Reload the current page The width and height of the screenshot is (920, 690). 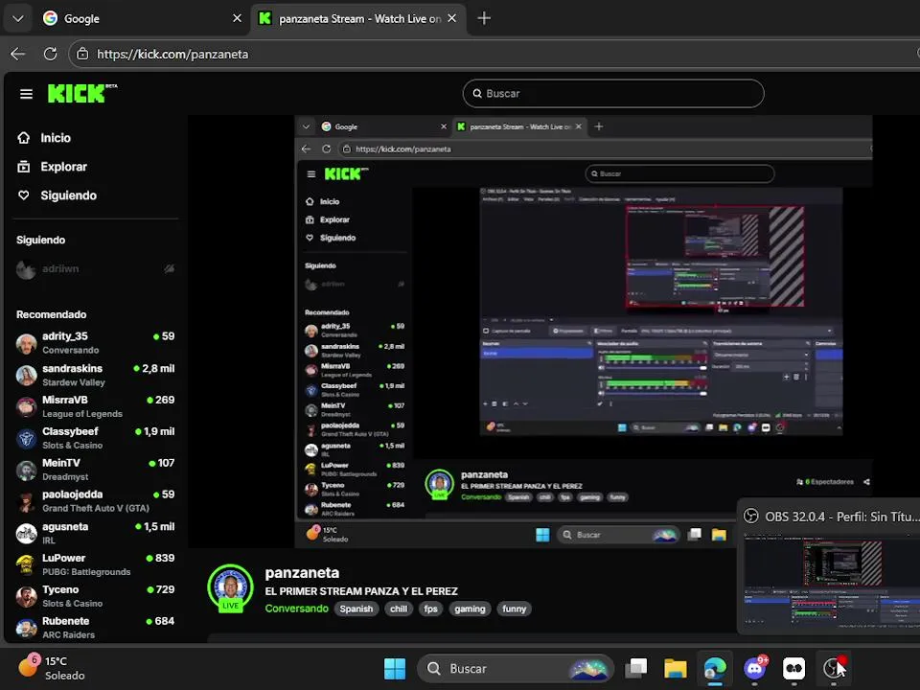[51, 54]
